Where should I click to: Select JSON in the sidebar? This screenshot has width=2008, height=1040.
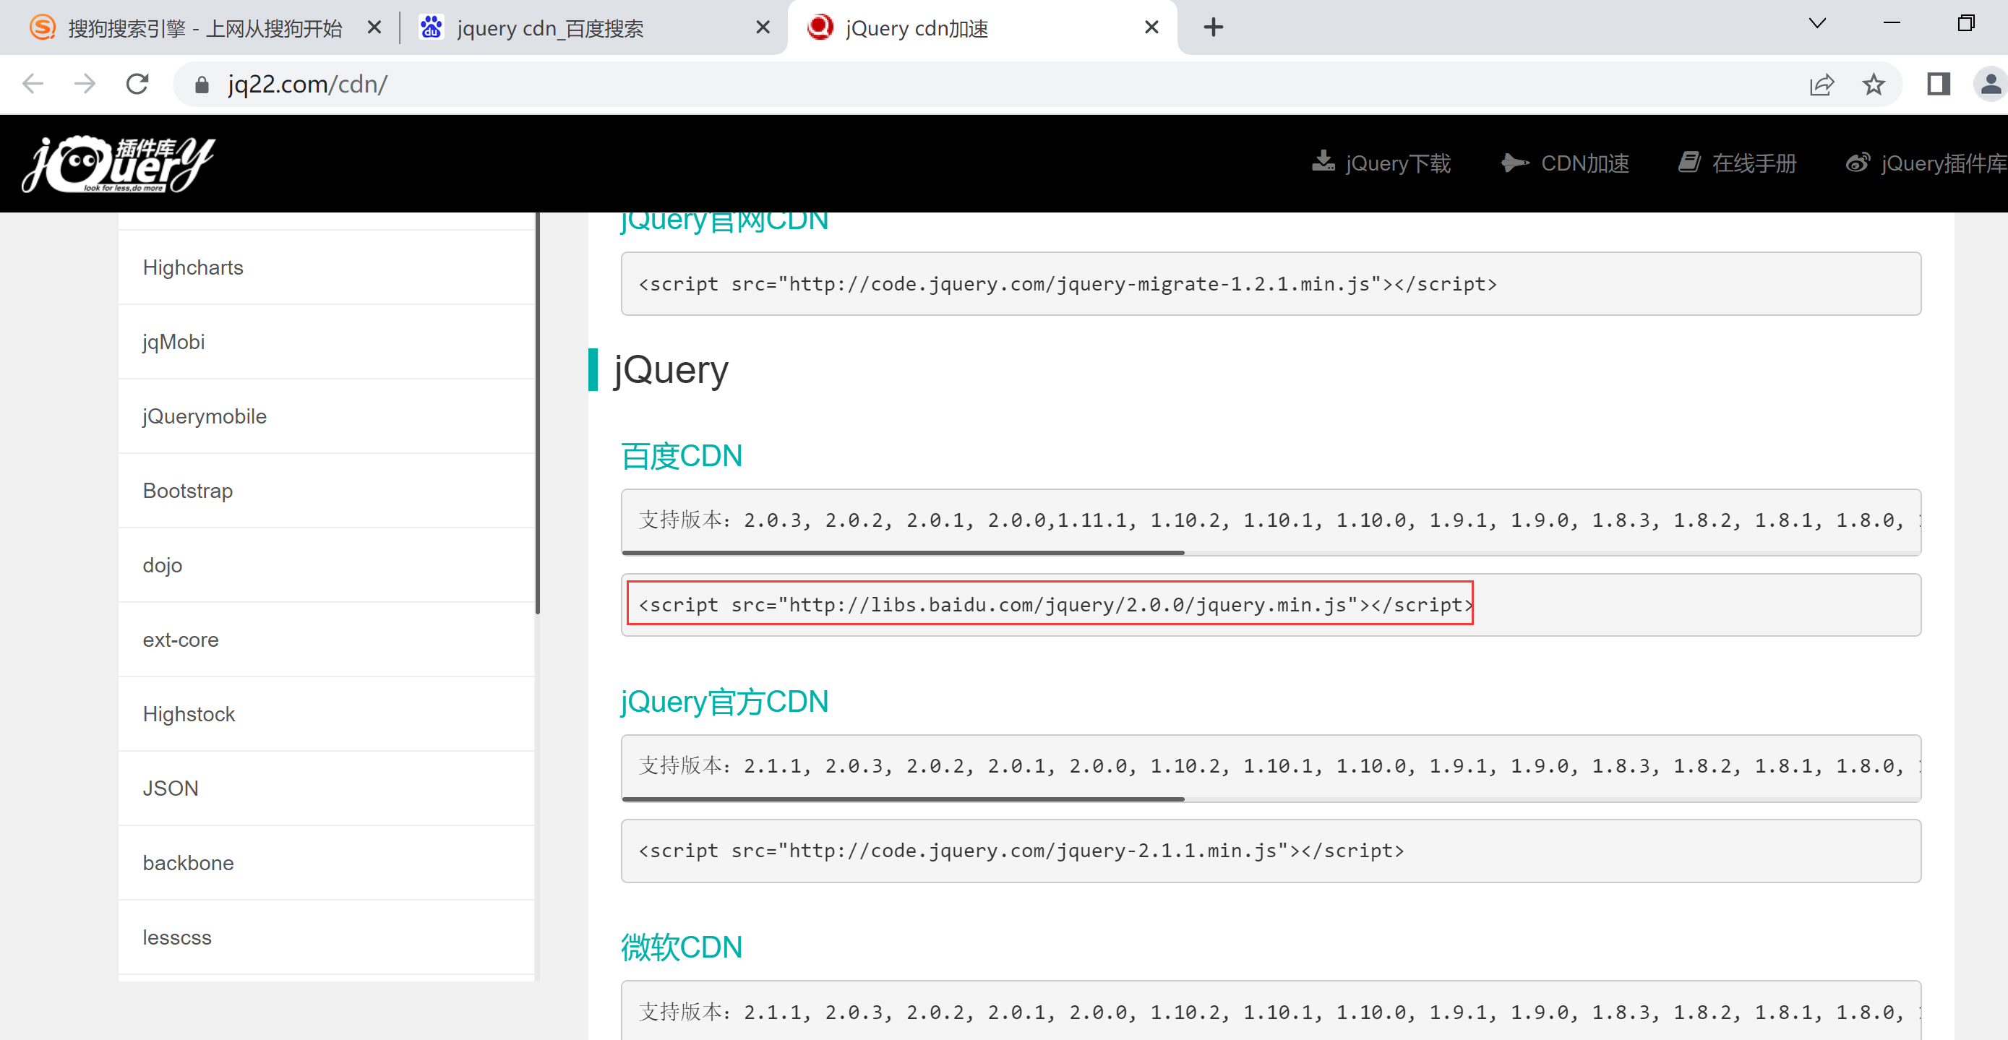pos(326,788)
